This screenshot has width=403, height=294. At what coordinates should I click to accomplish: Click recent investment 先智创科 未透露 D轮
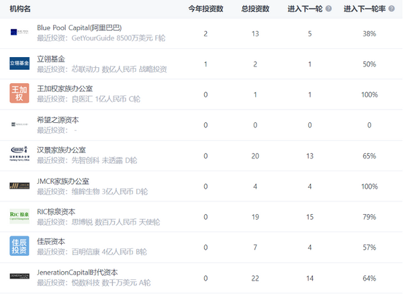point(104,160)
